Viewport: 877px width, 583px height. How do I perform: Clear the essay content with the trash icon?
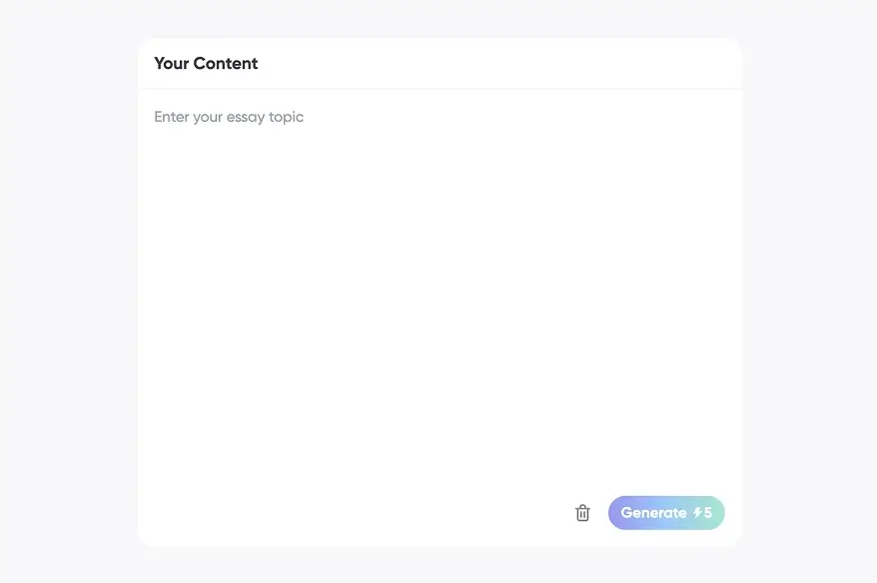tap(582, 513)
